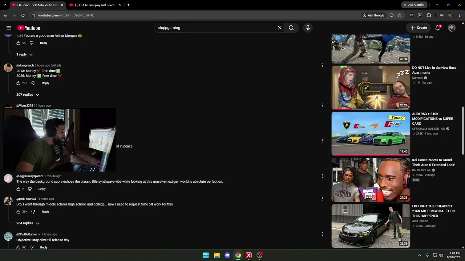
Task: Click Ask Google in the address bar
Action: [373, 15]
